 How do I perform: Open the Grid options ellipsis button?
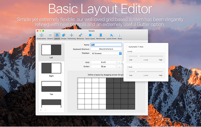(119, 62)
